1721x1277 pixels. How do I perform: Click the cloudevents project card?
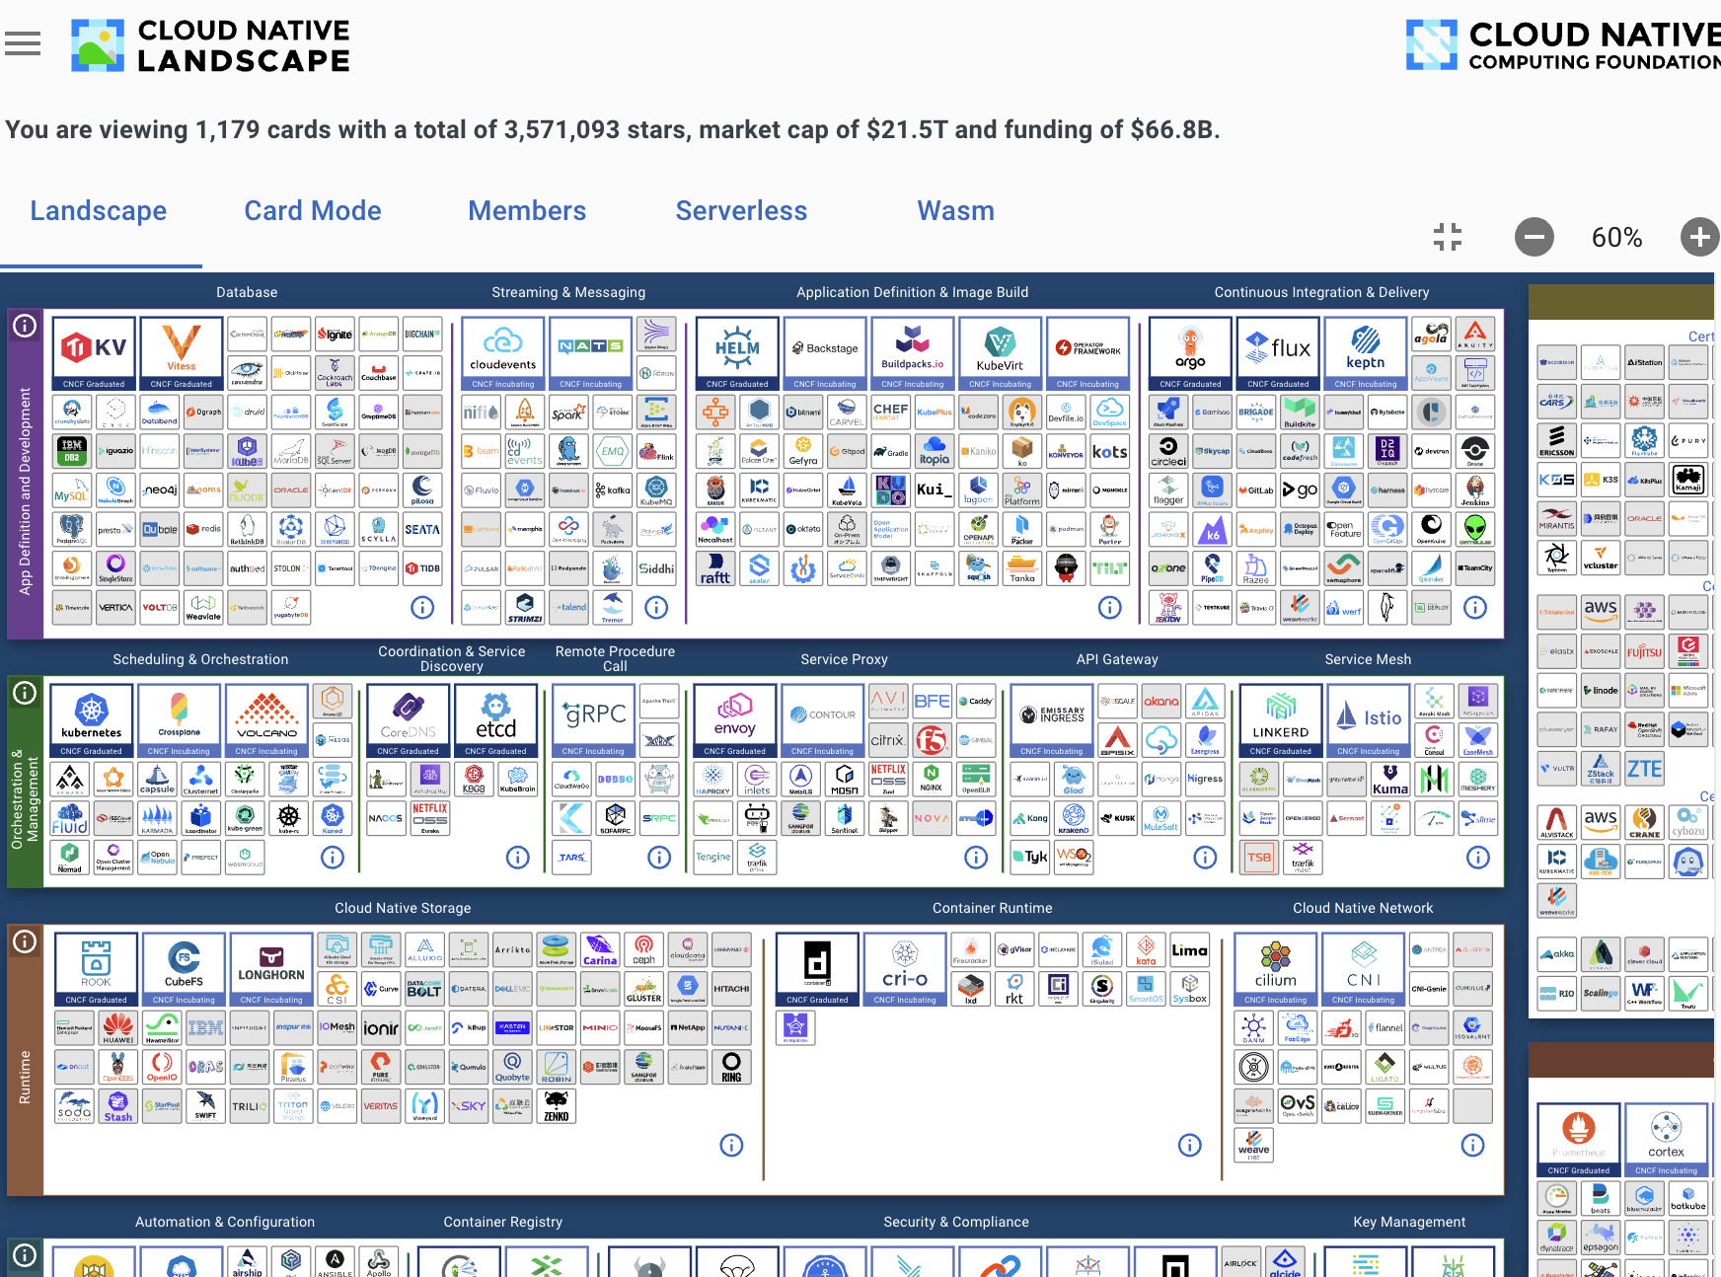pyautogui.click(x=503, y=353)
